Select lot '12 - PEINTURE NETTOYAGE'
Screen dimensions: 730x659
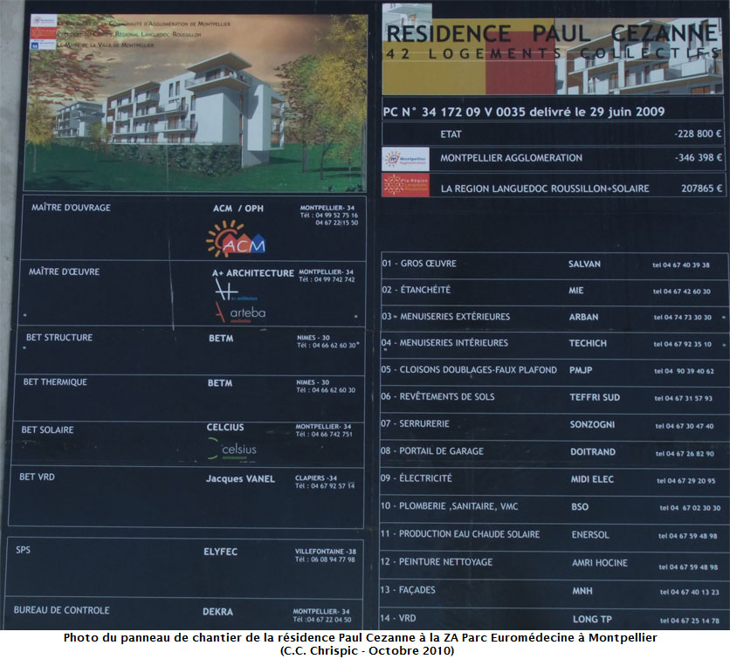tap(437, 562)
